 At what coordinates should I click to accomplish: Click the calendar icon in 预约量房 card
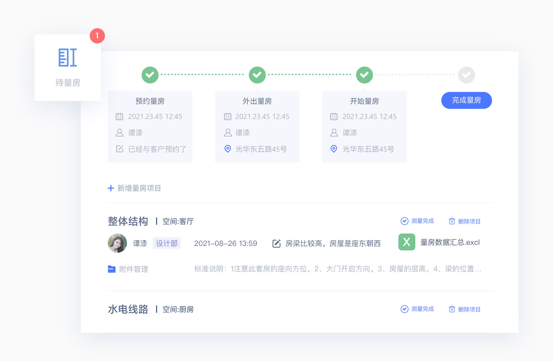pyautogui.click(x=119, y=116)
